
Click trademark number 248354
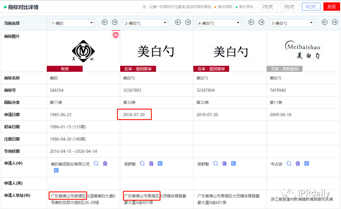(57, 90)
